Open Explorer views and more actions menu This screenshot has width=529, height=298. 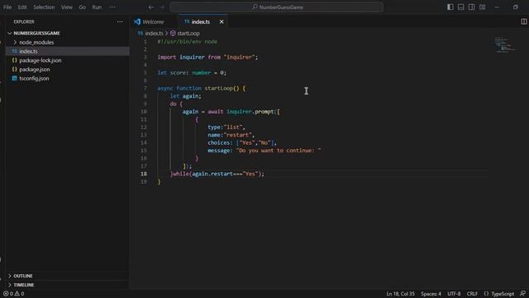120,22
